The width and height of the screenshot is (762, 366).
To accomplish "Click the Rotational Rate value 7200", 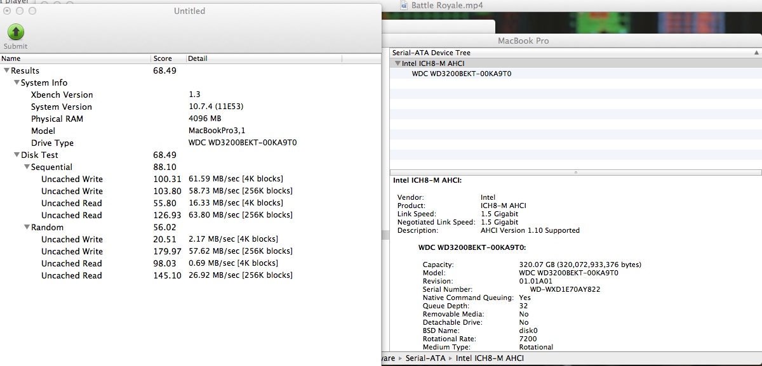I will point(528,339).
